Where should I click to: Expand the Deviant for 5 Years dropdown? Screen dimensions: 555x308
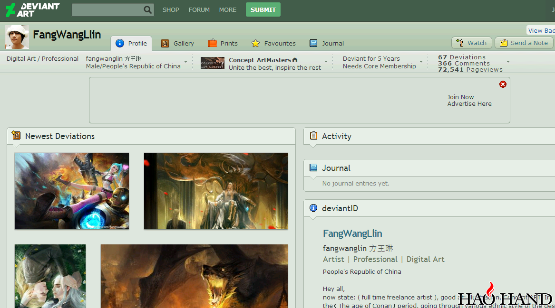pos(421,62)
